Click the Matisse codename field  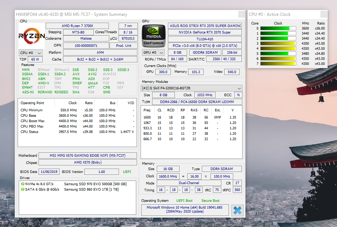tap(86, 39)
